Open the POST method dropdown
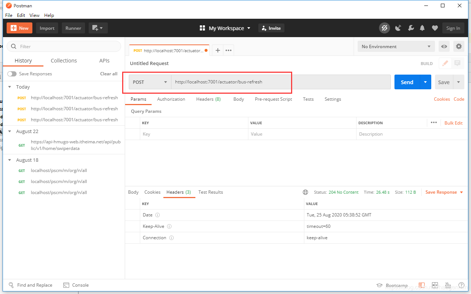Viewport: 471px width, 294px height. coord(150,82)
